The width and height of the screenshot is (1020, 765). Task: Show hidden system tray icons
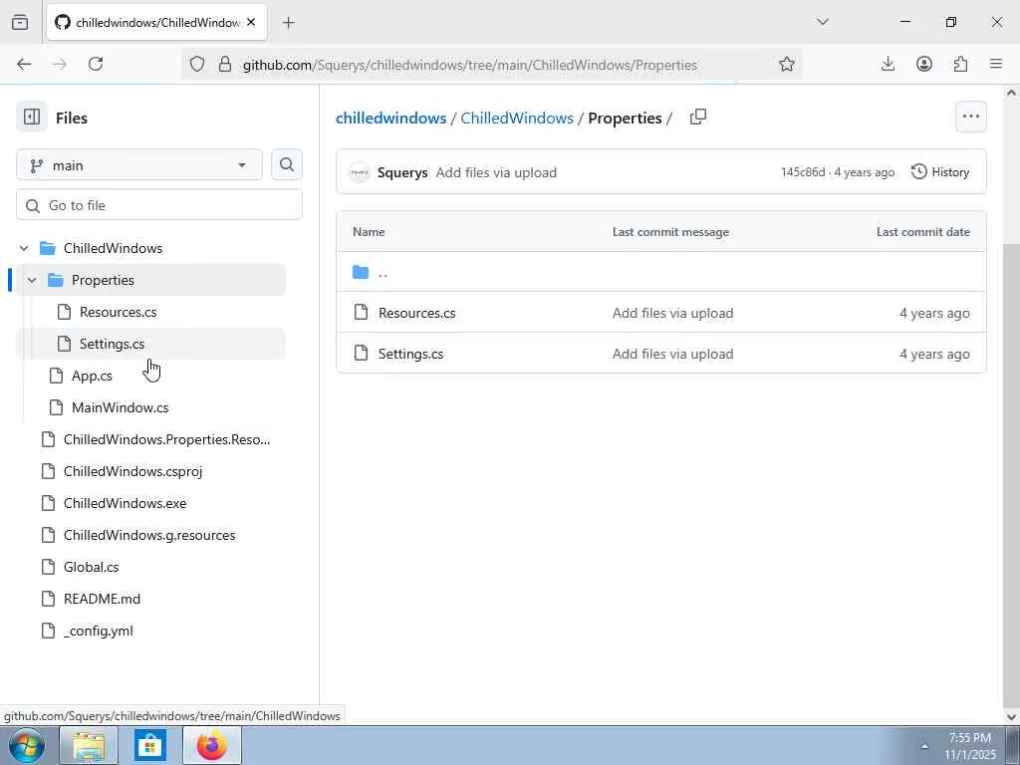tap(924, 746)
